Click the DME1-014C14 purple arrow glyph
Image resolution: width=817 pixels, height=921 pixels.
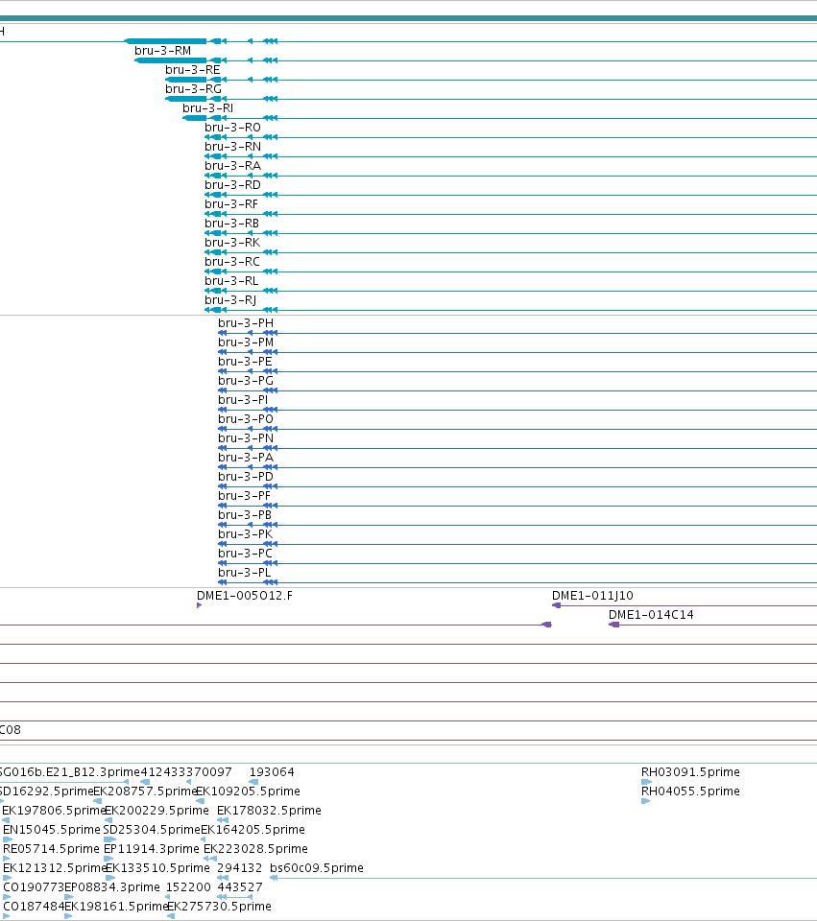coord(613,625)
